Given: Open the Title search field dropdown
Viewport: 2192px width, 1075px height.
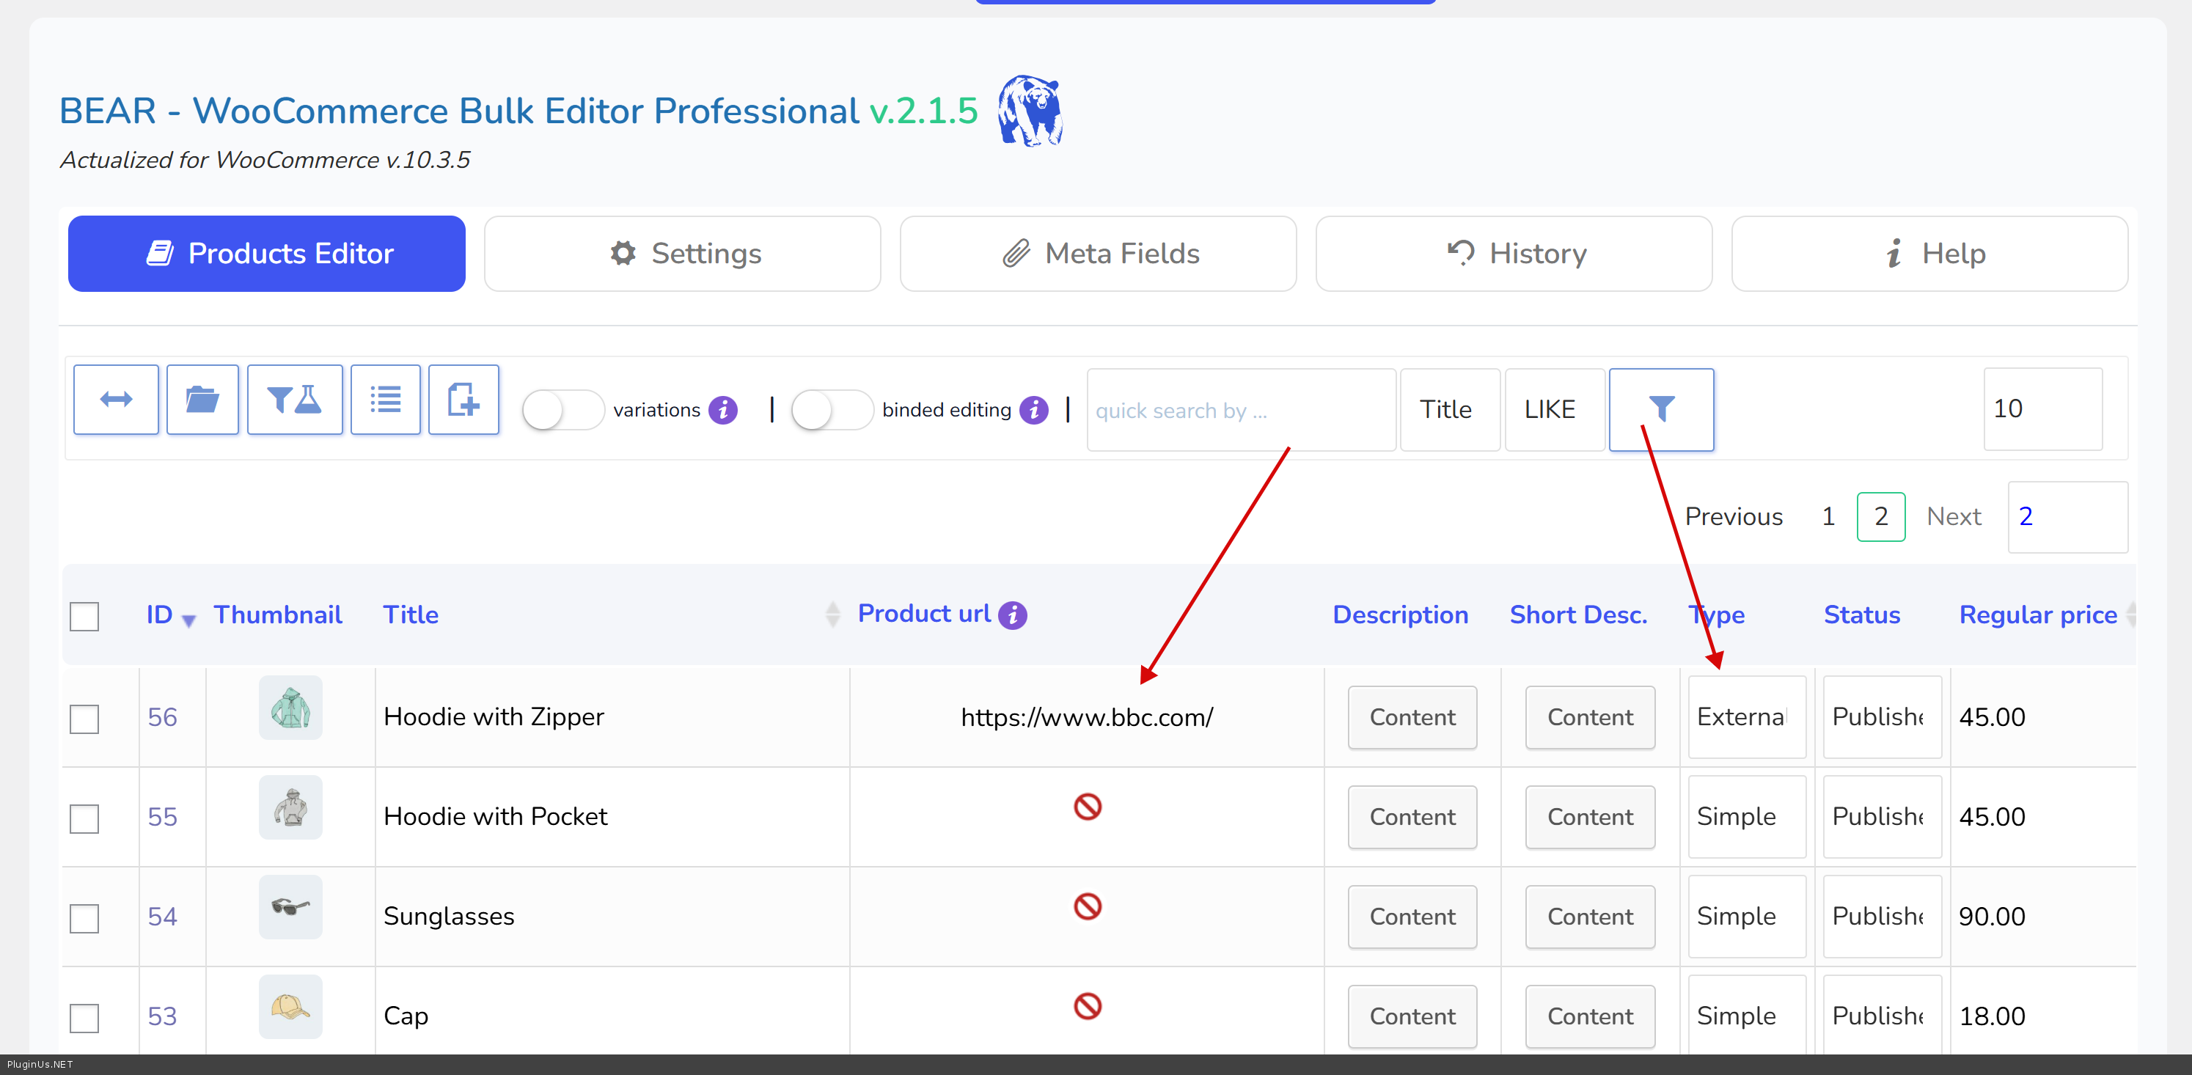Looking at the screenshot, I should [x=1449, y=409].
